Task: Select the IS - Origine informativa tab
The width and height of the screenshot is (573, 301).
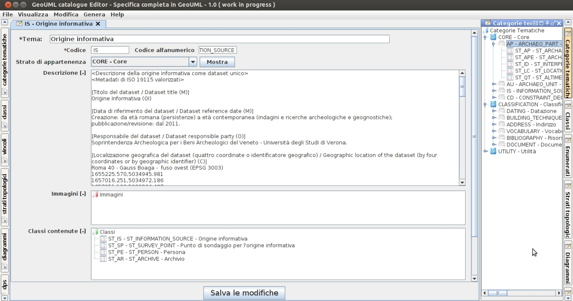Action: pos(58,24)
